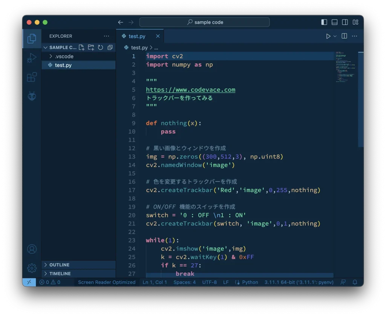This screenshot has width=386, height=316.
Task: Click the sample code search field
Action: click(205, 22)
